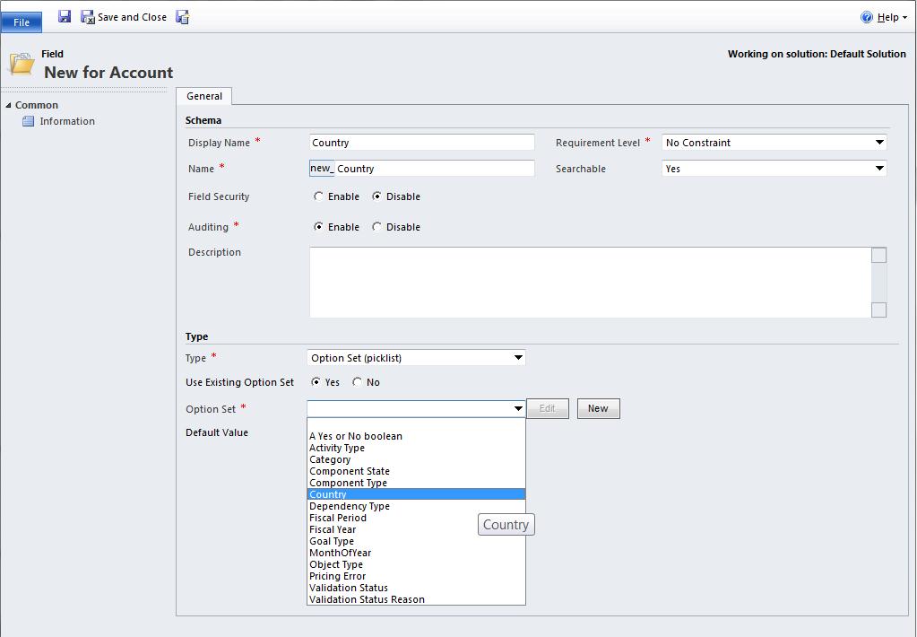Click the Save and Close icon

[x=88, y=17]
